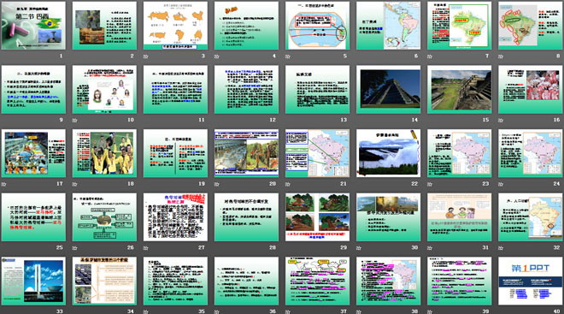This screenshot has width=564, height=314.
Task: Select slide 10 with faces diagram
Action: click(x=104, y=89)
